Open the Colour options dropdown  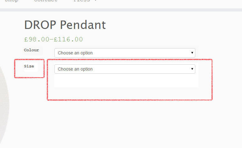125,53
